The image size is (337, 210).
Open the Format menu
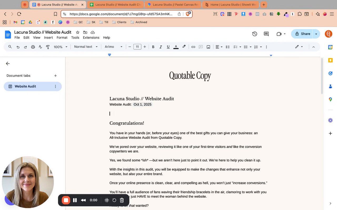pyautogui.click(x=62, y=38)
